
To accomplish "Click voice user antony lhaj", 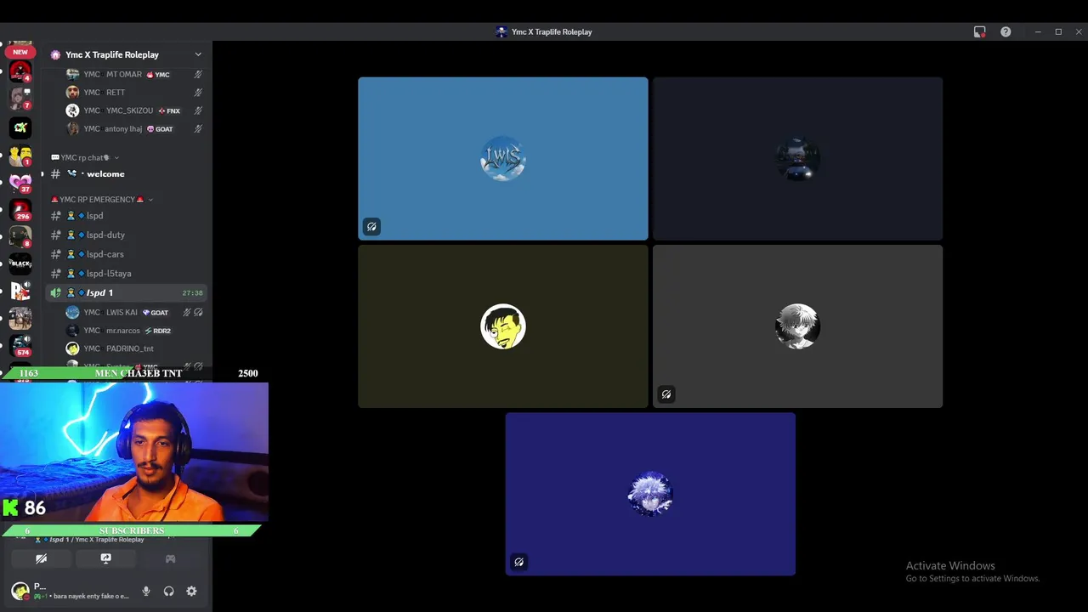I will pyautogui.click(x=134, y=129).
